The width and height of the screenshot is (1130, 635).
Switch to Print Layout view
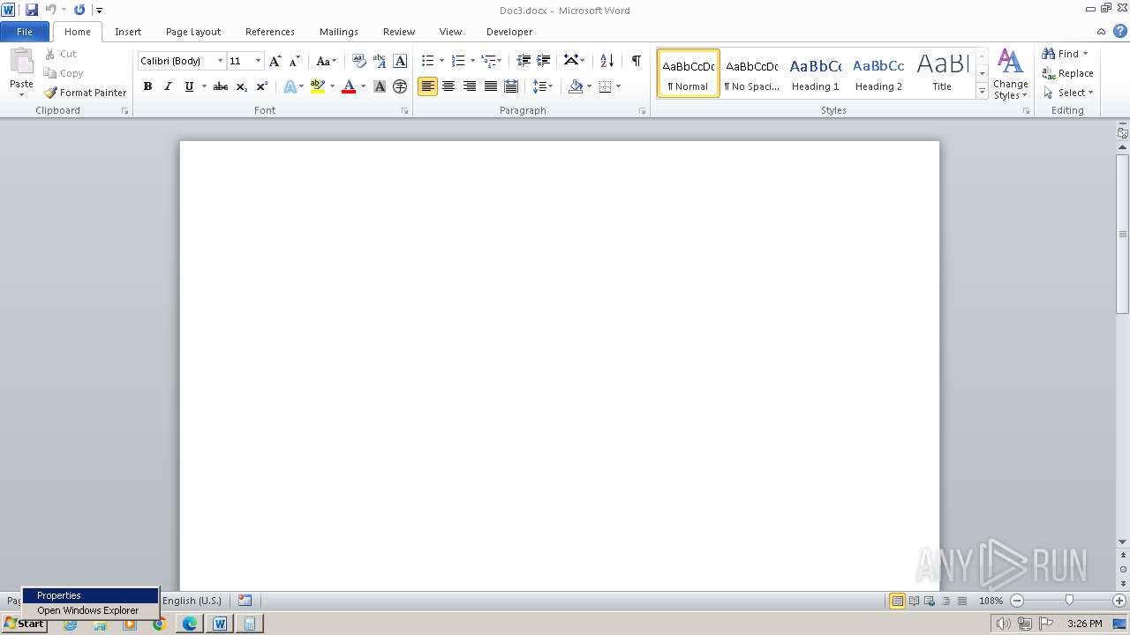[x=897, y=601]
